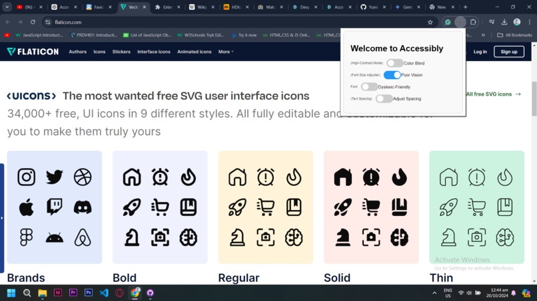
Task: Click the Apple logo icon in Brands card
Action: (x=27, y=207)
